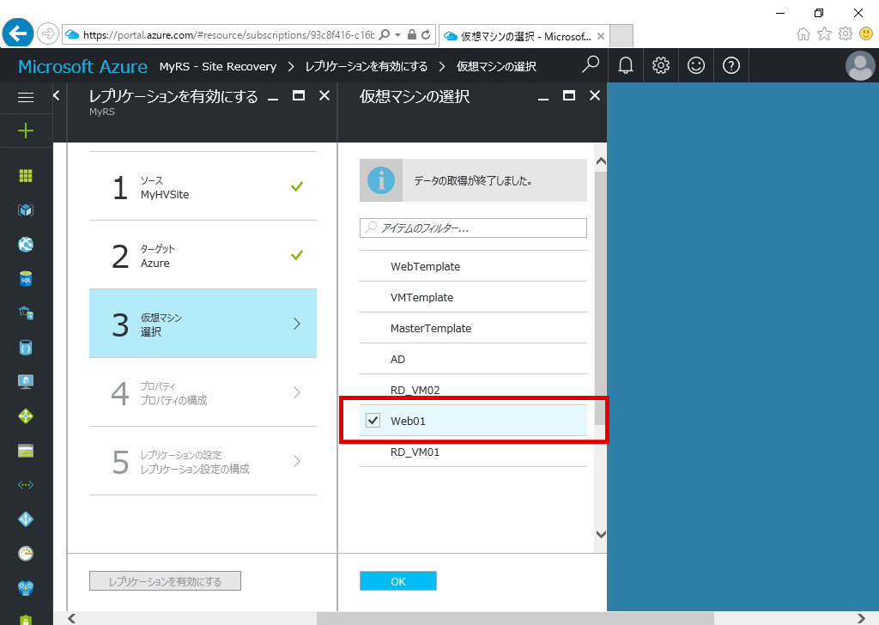Click the browser feedback smiley icon

(x=866, y=33)
